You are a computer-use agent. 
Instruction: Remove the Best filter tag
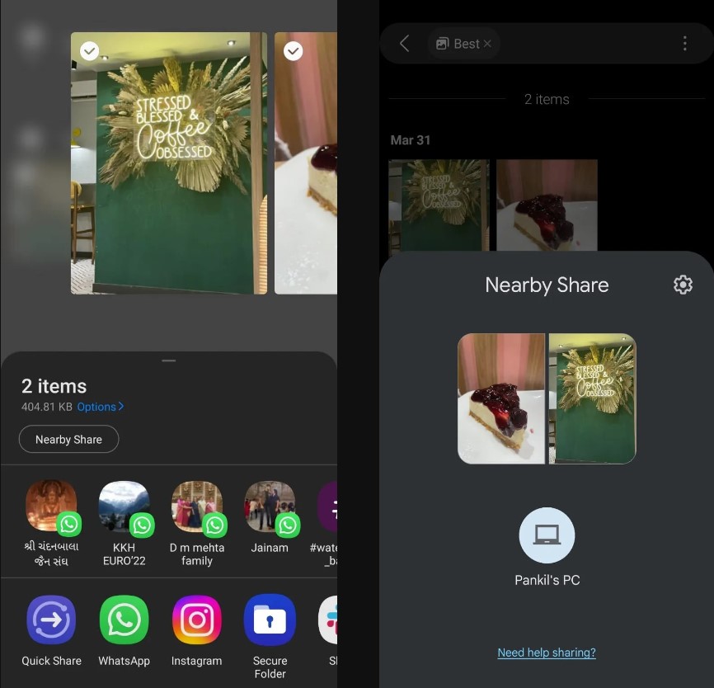tap(487, 44)
